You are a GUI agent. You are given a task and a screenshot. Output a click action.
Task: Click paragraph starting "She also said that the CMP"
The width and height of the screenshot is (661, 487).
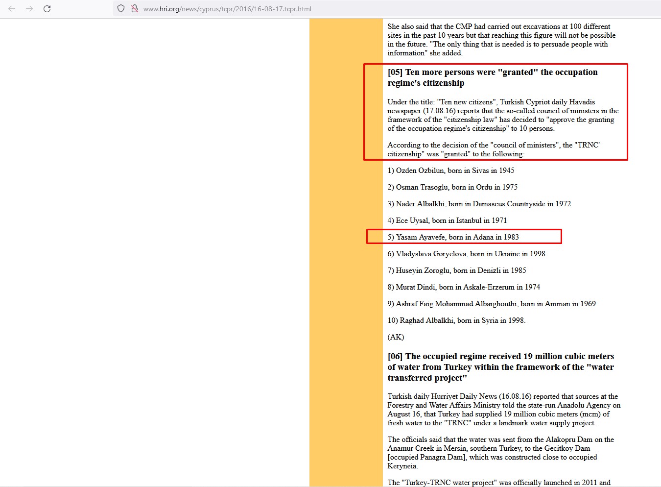pyautogui.click(x=501, y=40)
